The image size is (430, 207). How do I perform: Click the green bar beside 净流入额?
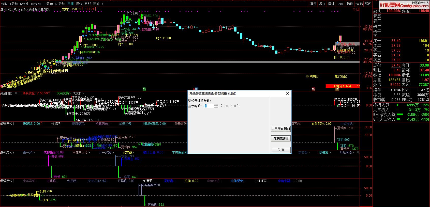tap(397, 105)
